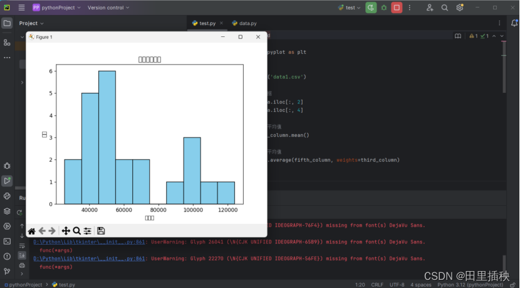Open the PyCharm main hamburger menu
Viewport: 520px width, 288px height.
21,8
